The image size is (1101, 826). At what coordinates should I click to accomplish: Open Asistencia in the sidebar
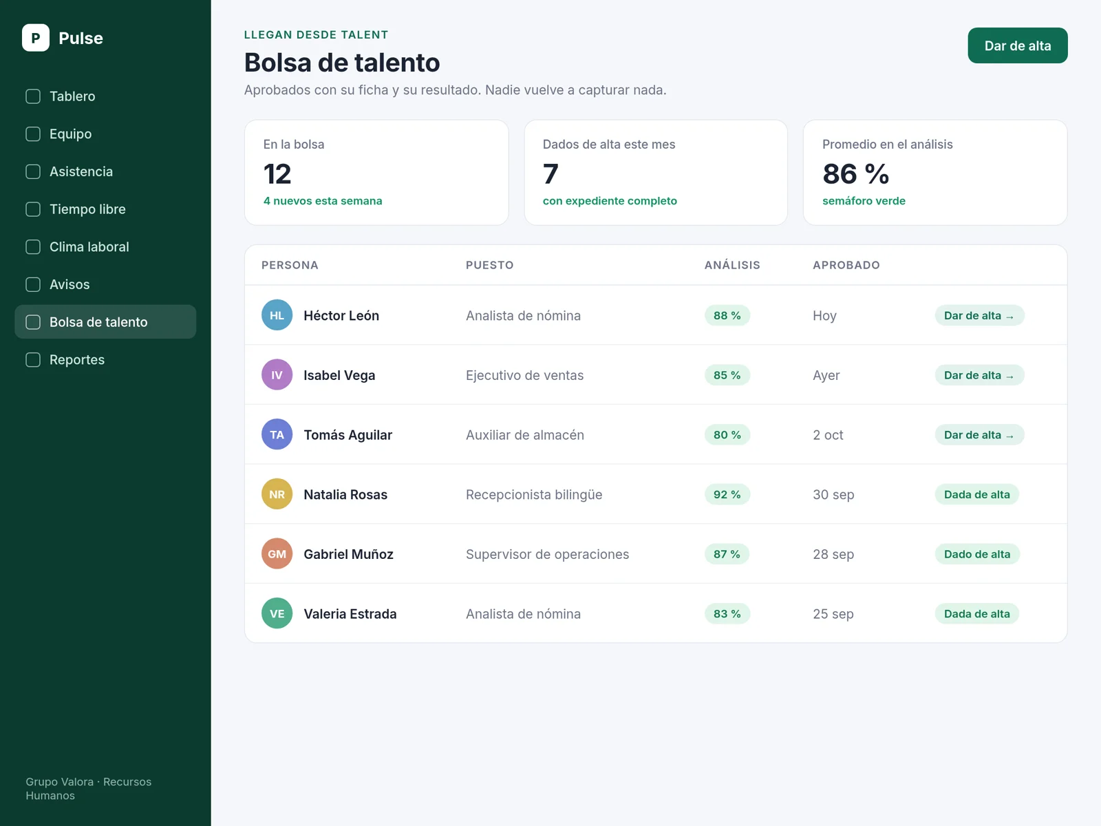tap(105, 171)
